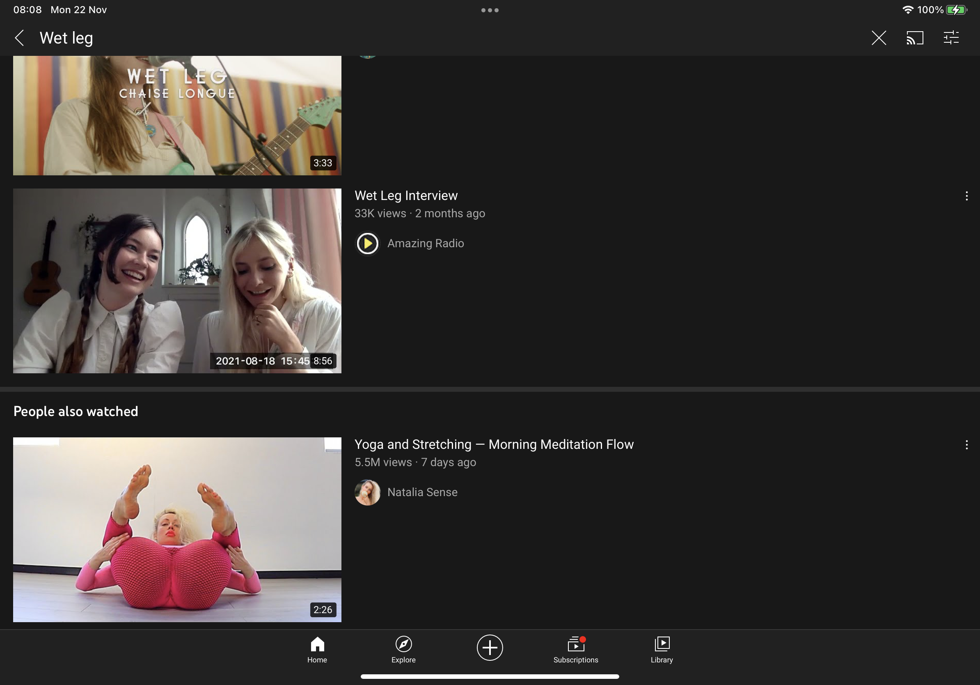Open Yoga and Stretching Morning Meditation Flow title
Screen dimensions: 980x685
coord(494,445)
